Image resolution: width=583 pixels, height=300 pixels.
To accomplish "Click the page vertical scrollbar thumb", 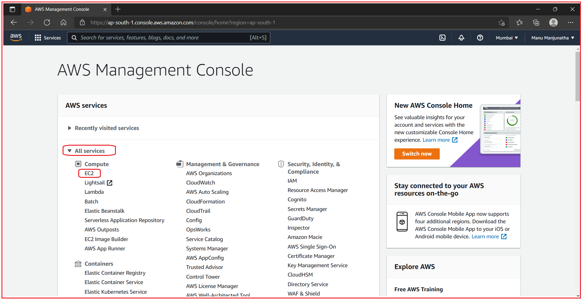I will tap(577, 76).
